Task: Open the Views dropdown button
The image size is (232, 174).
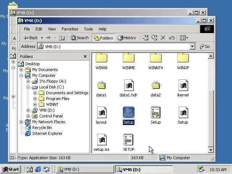Action: pyautogui.click(x=184, y=38)
